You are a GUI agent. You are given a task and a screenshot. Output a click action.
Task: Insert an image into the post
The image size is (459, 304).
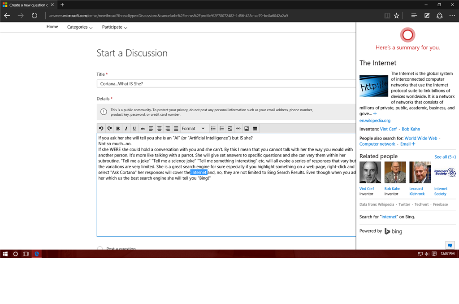(x=247, y=128)
